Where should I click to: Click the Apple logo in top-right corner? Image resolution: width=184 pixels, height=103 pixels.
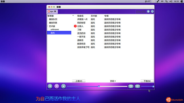[x=182, y=1]
